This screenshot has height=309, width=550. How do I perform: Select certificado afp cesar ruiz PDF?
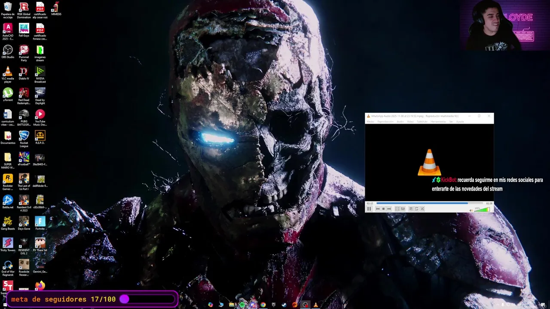pos(40,10)
